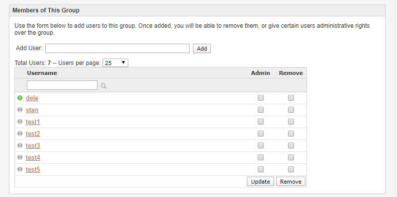Click the gray status icon next to stan

20,110
